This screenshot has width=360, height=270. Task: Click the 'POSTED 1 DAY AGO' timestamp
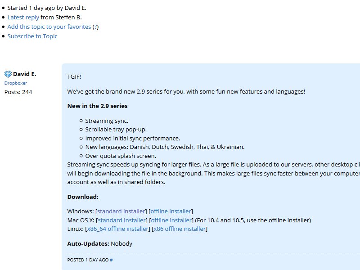pos(88,260)
